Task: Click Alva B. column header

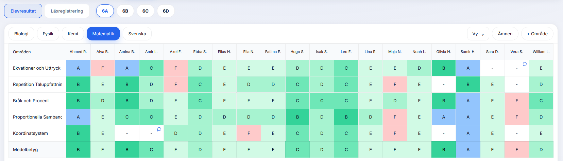Action: 103,52
